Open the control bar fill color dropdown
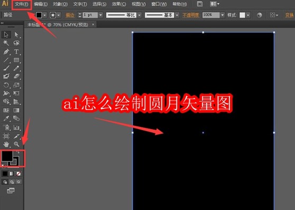This screenshot has width=295, height=210. pyautogui.click(x=45, y=15)
